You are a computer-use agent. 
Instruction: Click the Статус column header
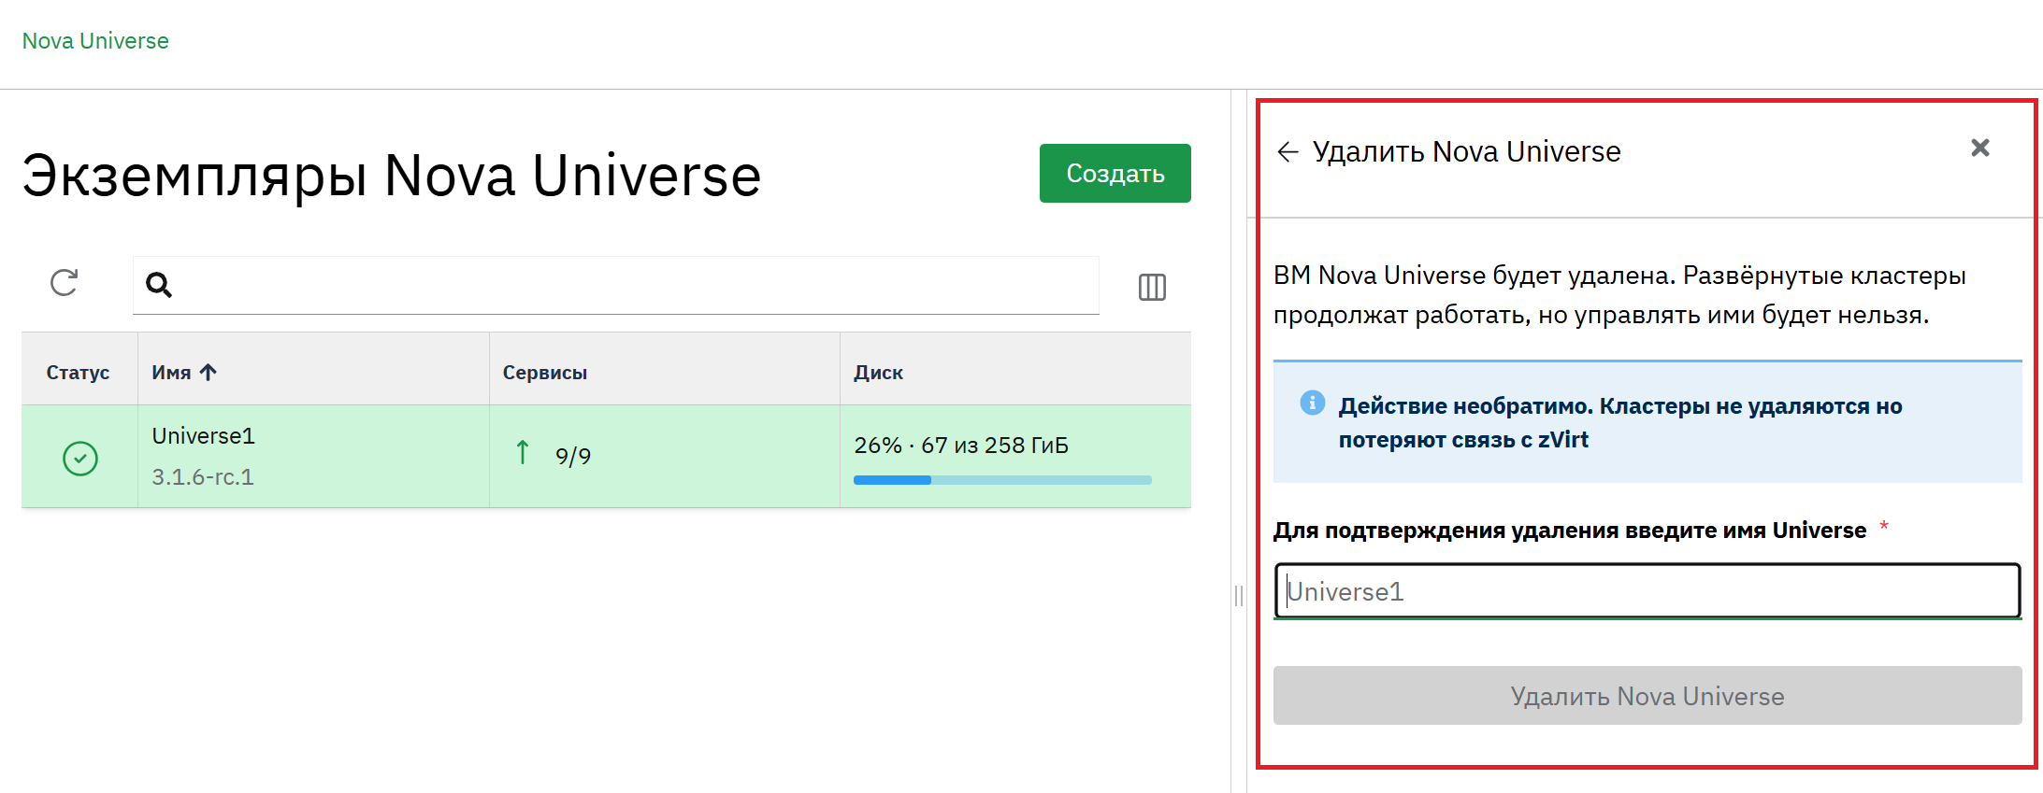(78, 373)
